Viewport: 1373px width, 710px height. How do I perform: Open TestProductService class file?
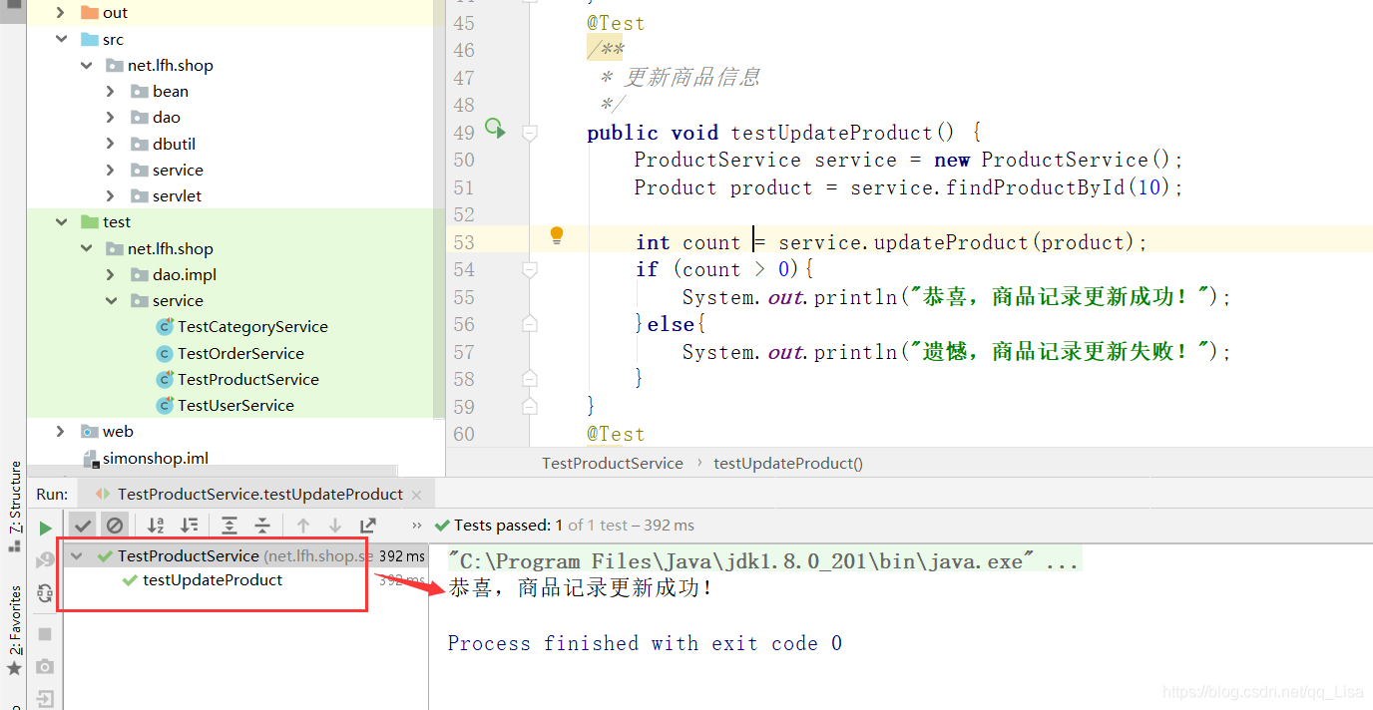click(x=248, y=379)
